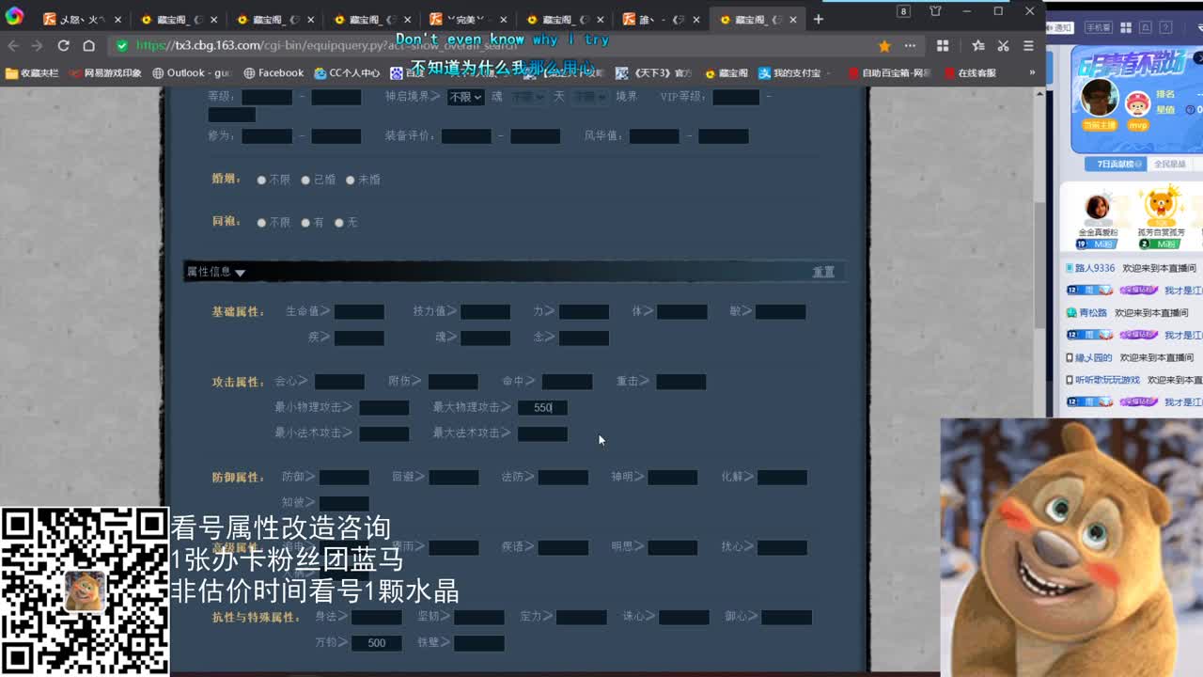Switch to the first browser tab 火怒
The width and height of the screenshot is (1203, 677).
click(x=81, y=19)
